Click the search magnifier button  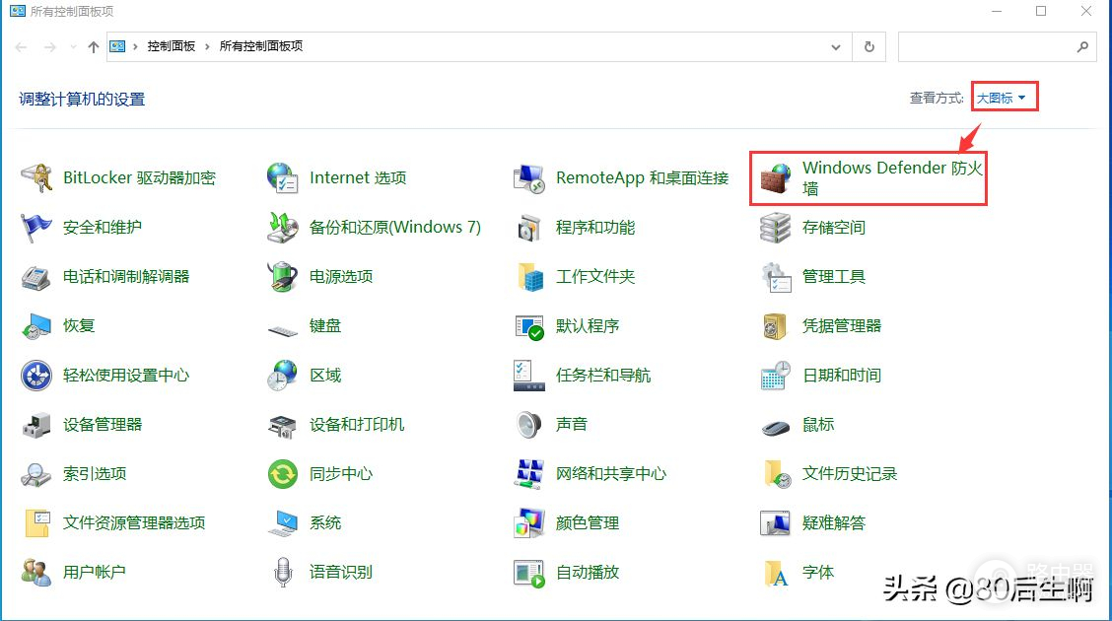click(x=1082, y=46)
